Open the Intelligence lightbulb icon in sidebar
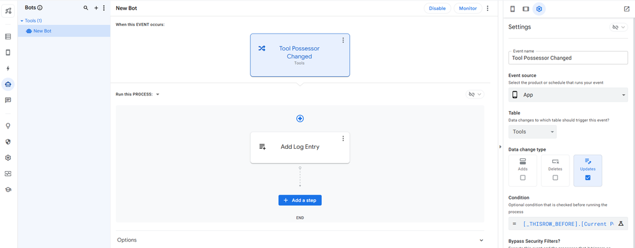 (x=8, y=126)
